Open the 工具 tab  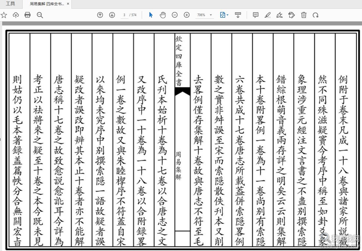pos(10,4)
